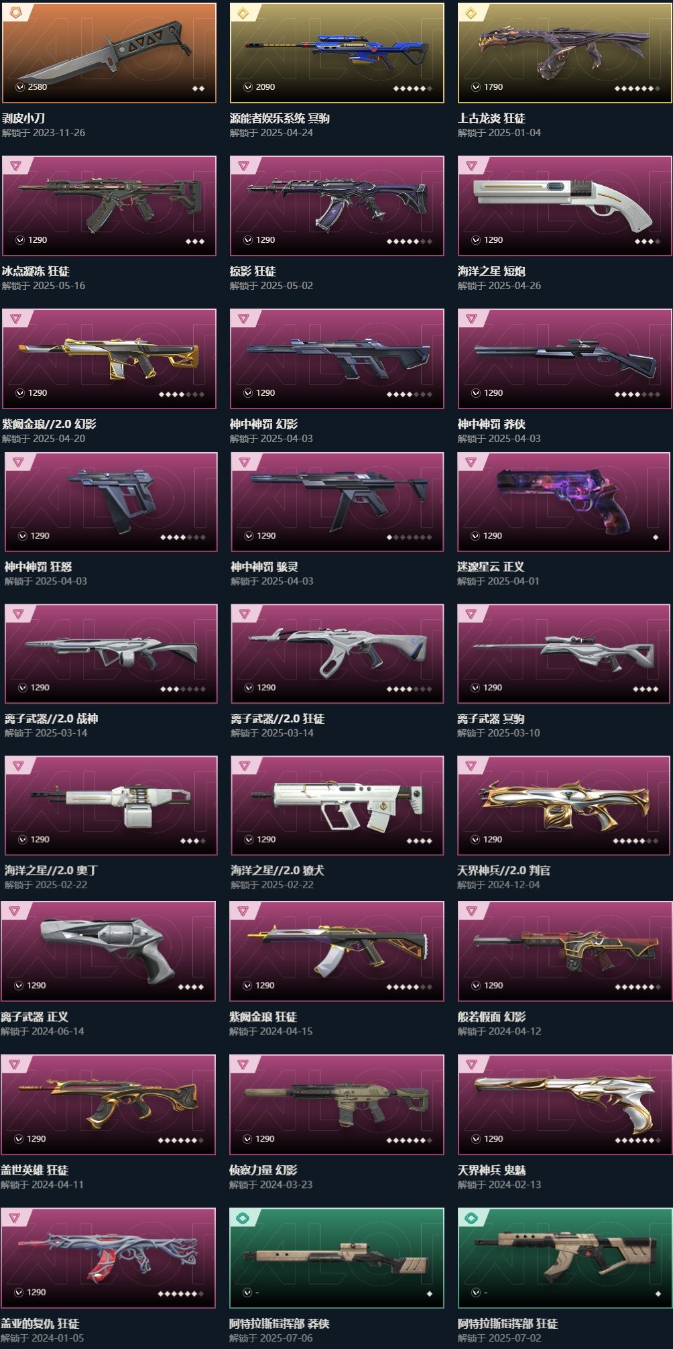
Task: Open the 海洋之星//2.0 奥丁 machine gun card
Action: [111, 806]
